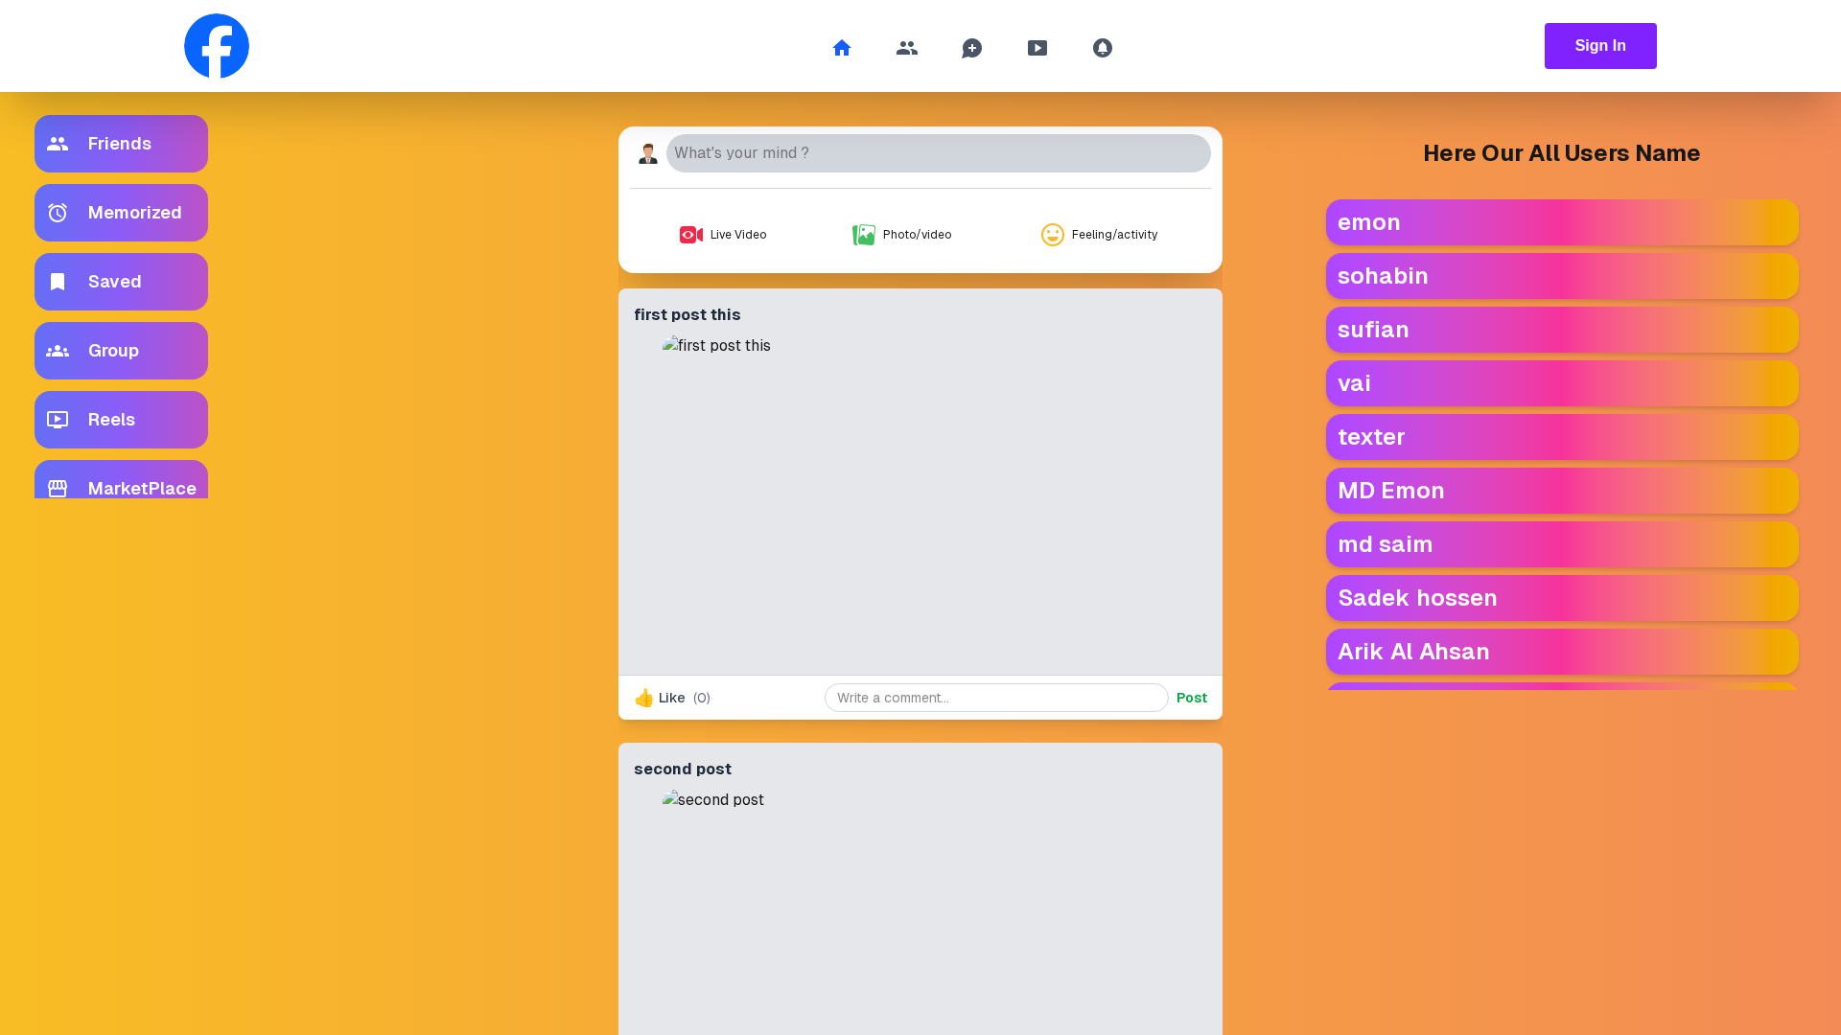Select user MD Emon

[1562, 491]
